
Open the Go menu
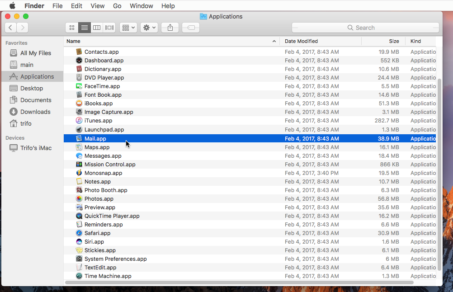[117, 6]
